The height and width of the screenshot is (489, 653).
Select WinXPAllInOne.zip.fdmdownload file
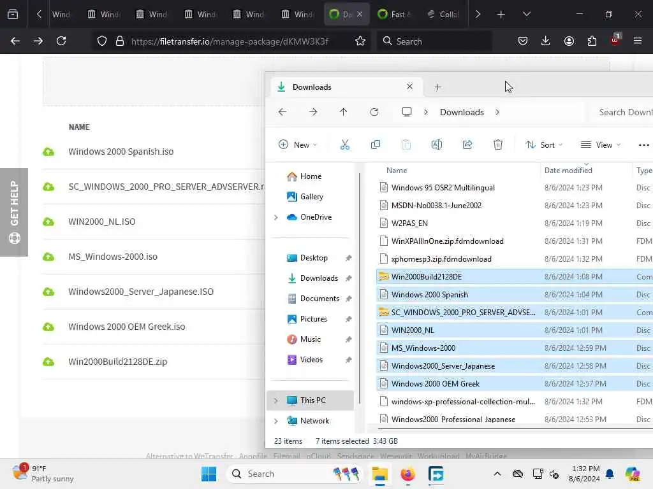[447, 241]
